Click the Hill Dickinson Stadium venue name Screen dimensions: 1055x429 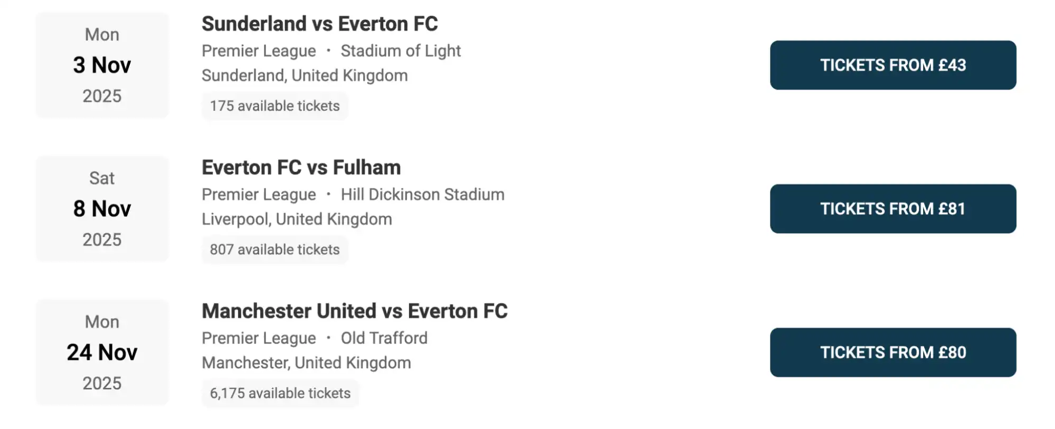(423, 194)
